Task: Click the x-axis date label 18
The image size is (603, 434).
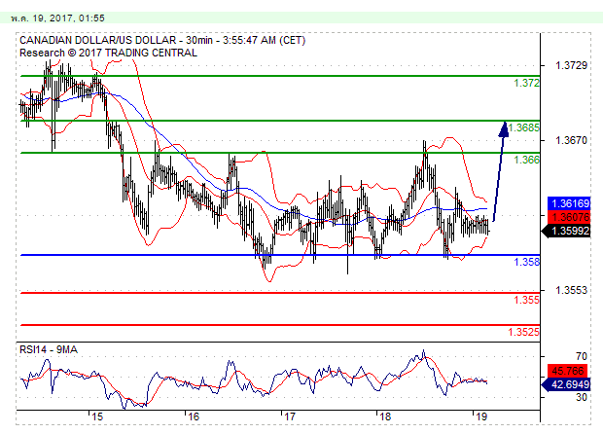Action: pos(385,416)
